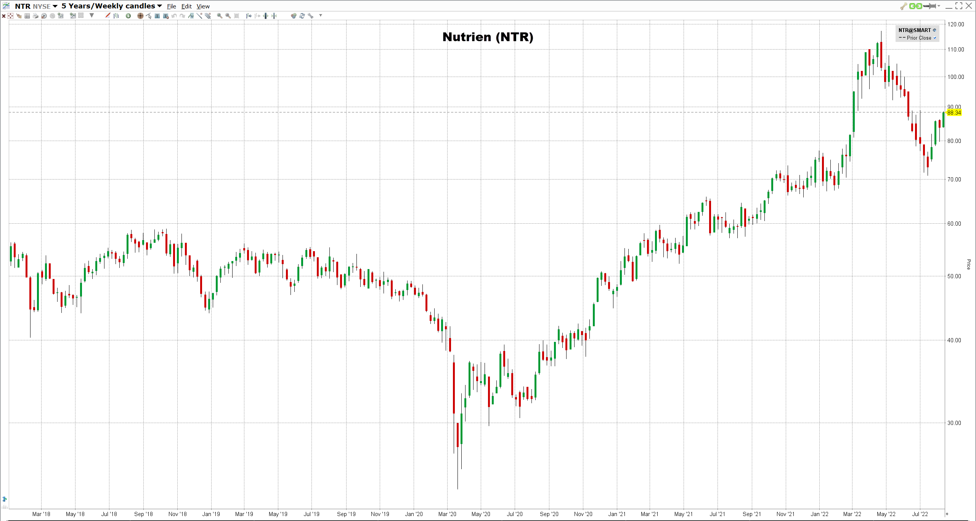976x521 pixels.
Task: Select the red pencil drawing tool
Action: [108, 16]
